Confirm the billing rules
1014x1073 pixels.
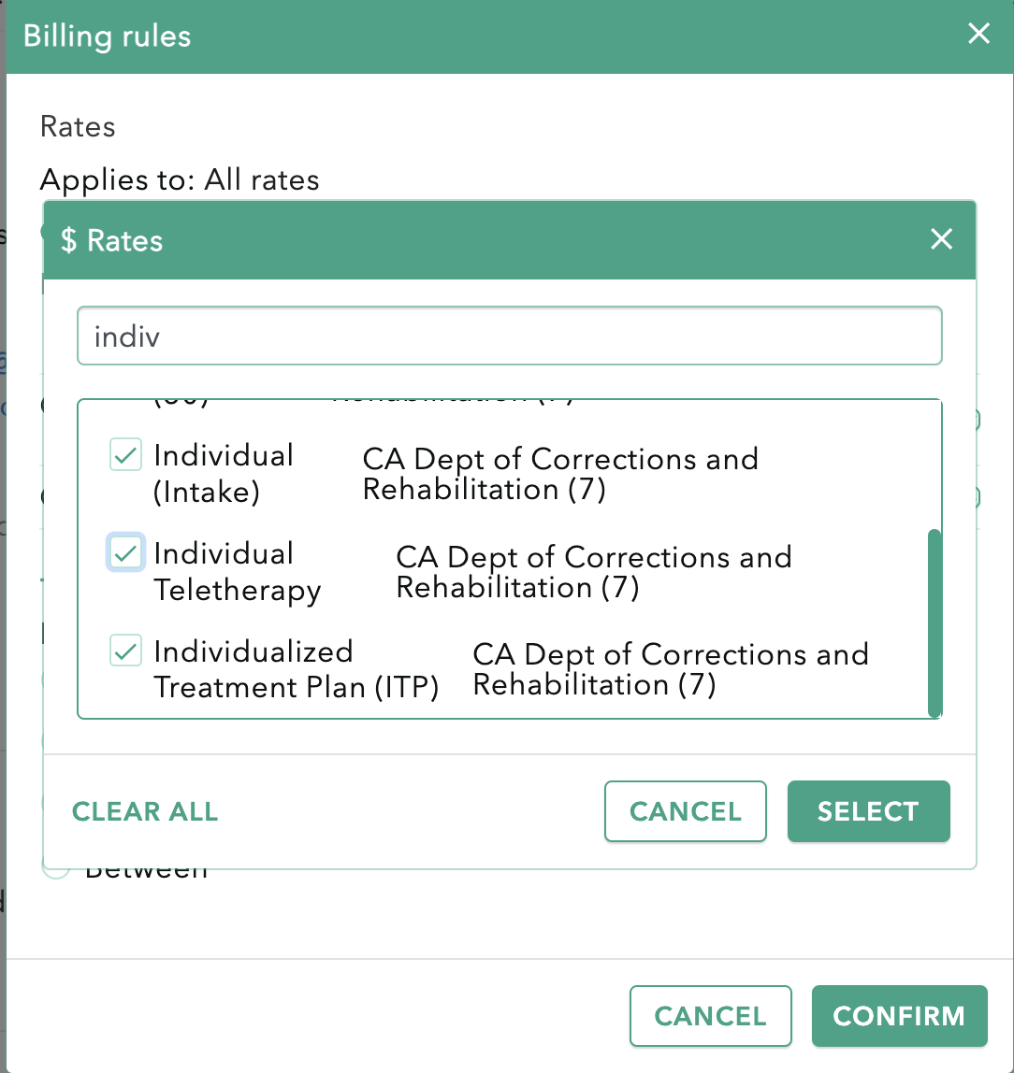[x=898, y=1016]
